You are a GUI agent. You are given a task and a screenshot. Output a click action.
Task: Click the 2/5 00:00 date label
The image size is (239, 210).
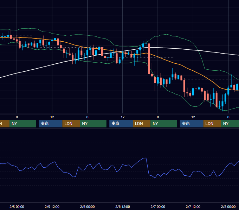[17, 206]
